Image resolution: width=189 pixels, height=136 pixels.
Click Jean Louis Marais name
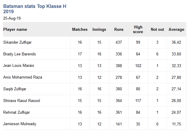19,66
